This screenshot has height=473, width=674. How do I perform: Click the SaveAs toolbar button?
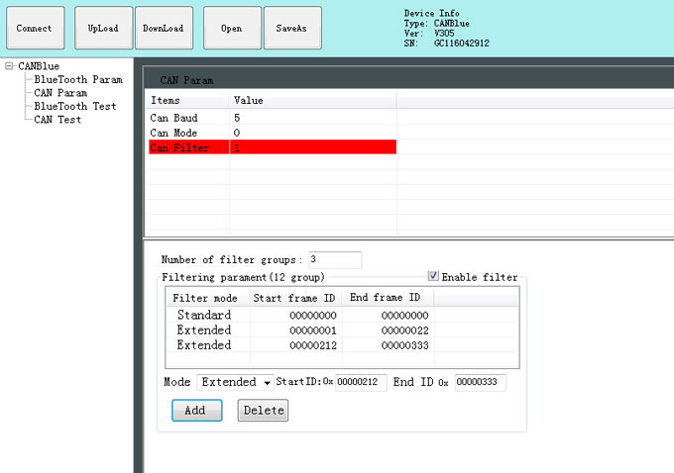pos(290,29)
